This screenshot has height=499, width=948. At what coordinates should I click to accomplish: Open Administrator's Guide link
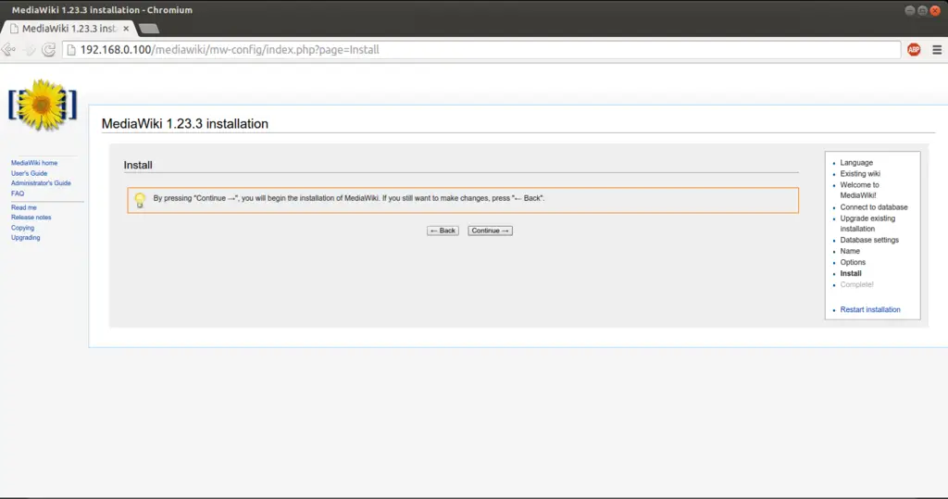pos(41,182)
